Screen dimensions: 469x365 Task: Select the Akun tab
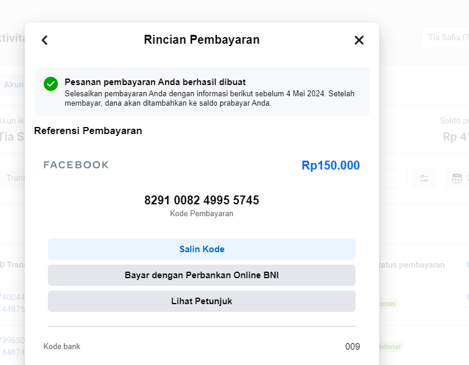[x=13, y=84]
